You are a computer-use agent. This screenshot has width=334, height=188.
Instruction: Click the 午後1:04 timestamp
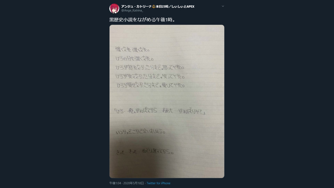coord(115,183)
